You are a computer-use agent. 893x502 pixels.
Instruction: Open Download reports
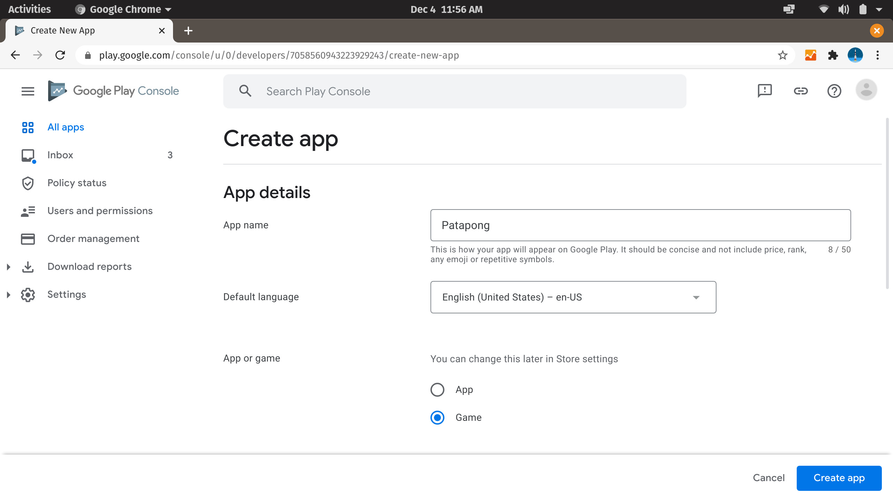click(x=89, y=267)
